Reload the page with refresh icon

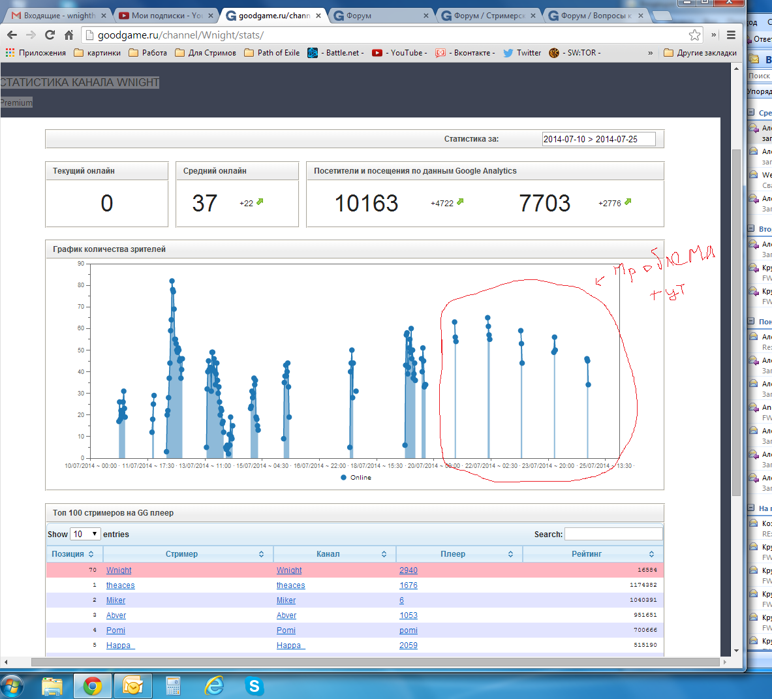(x=50, y=35)
